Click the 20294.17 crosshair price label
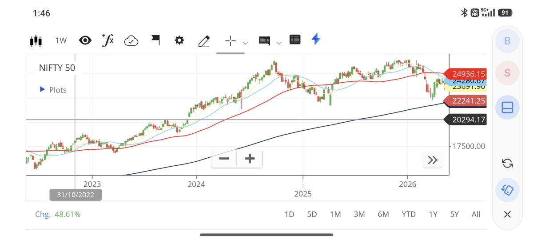The image size is (533, 240). (465, 120)
